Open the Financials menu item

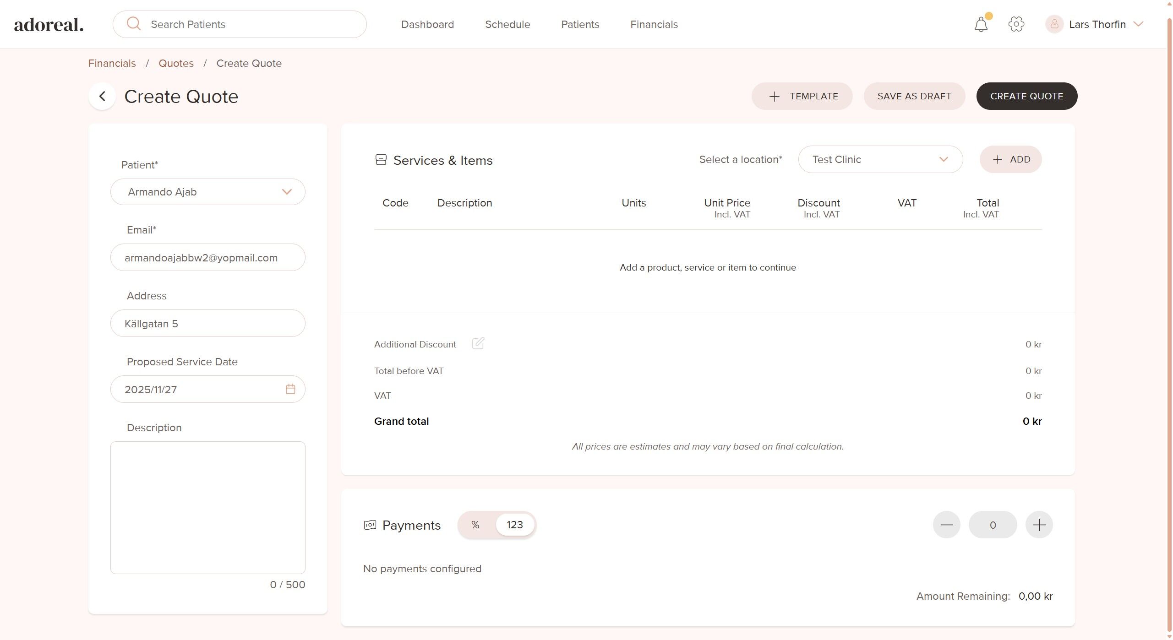[654, 24]
